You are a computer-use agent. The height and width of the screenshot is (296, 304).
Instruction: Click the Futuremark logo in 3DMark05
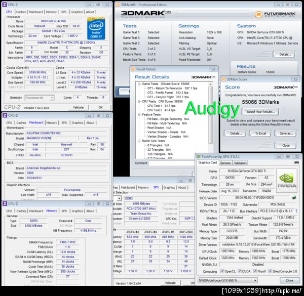275,14
